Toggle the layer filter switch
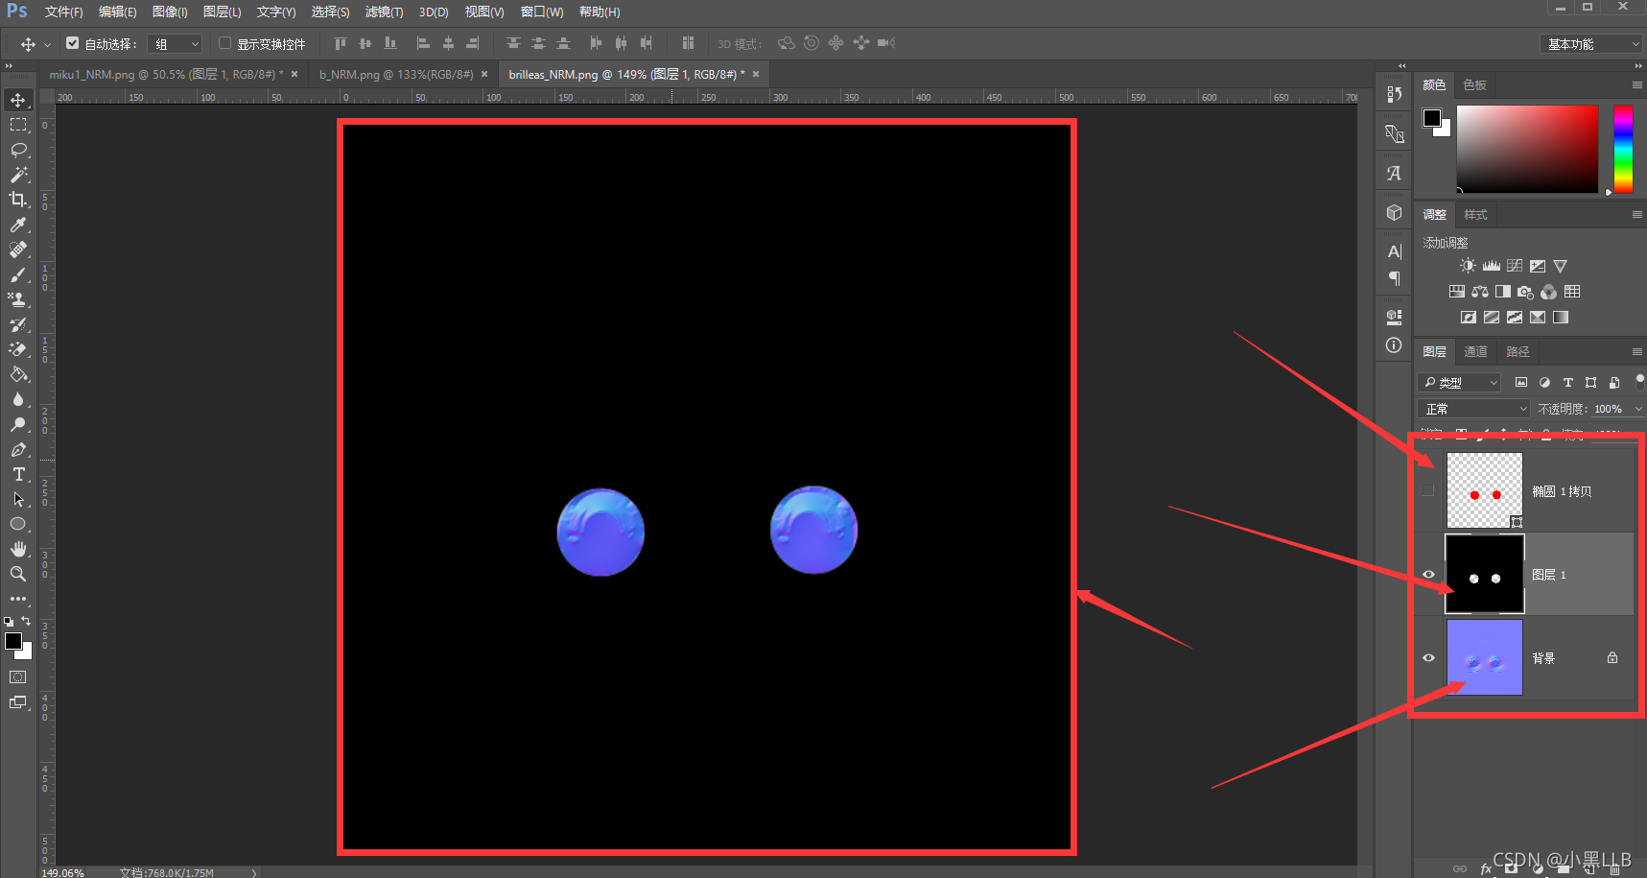The image size is (1647, 878). coord(1639,381)
